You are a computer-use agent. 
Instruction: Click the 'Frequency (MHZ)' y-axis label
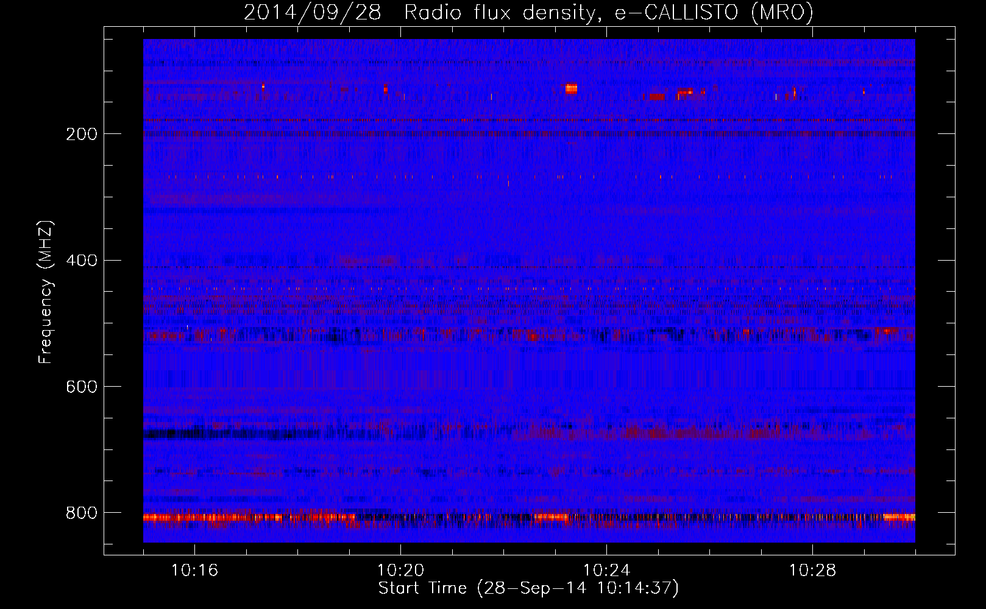(x=46, y=292)
